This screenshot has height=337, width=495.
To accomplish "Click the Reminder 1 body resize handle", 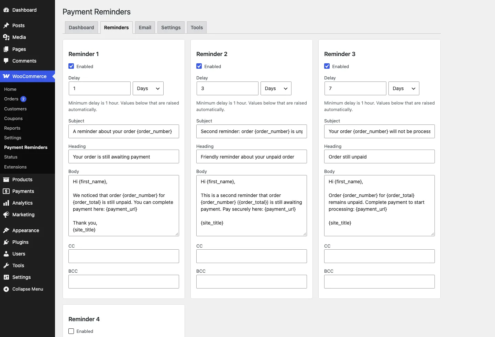I will (x=177, y=234).
